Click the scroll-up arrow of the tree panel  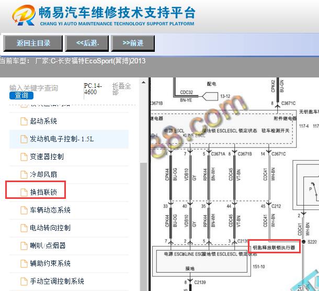143,83
